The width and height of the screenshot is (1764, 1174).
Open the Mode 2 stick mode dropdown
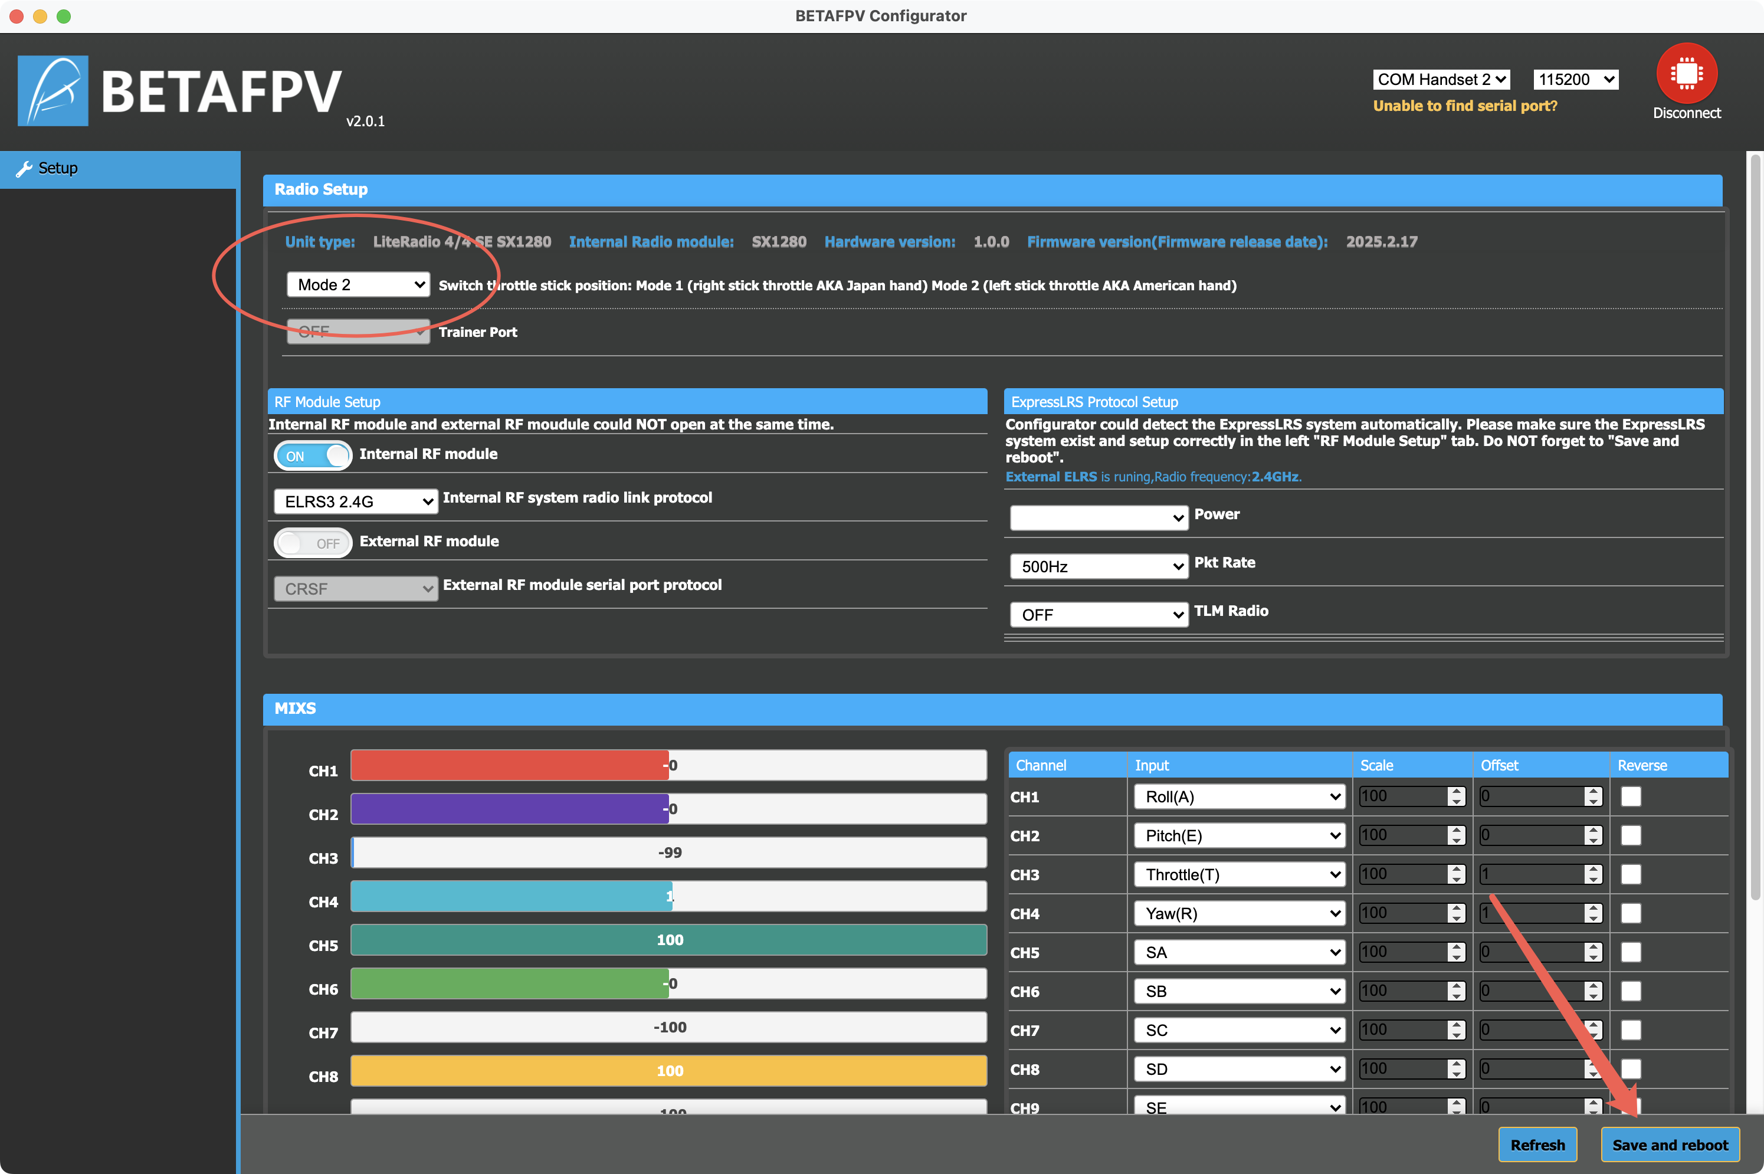pos(358,284)
